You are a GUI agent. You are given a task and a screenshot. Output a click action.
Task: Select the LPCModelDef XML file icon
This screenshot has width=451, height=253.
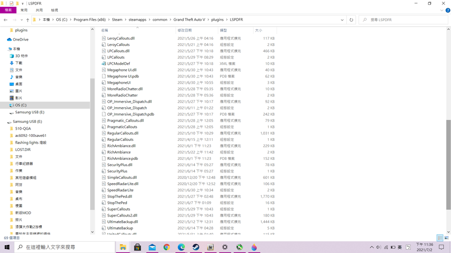(x=104, y=63)
